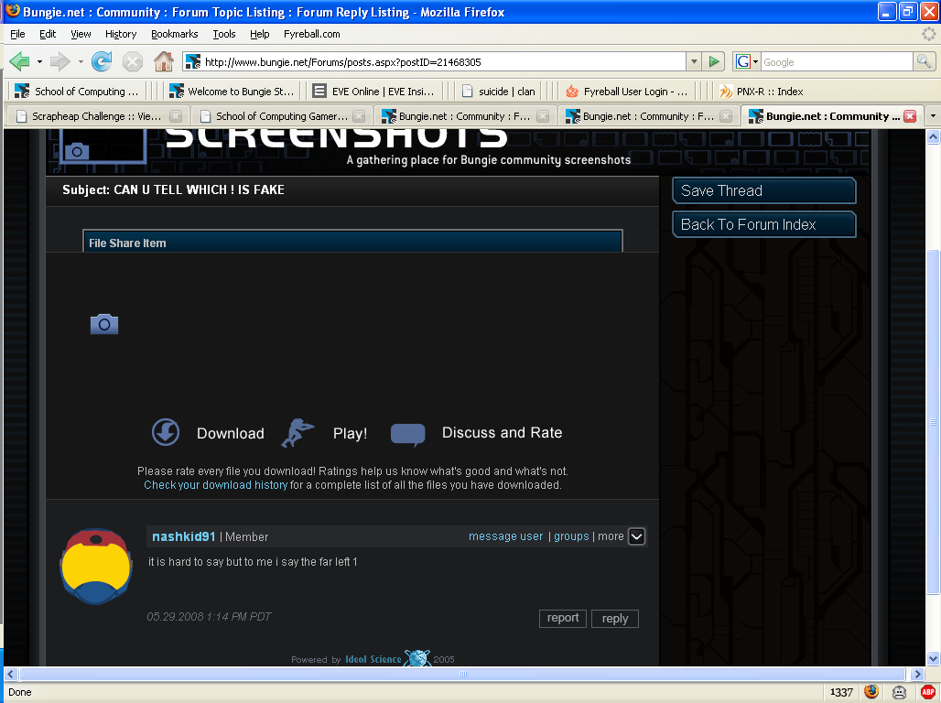
Task: Click the Download arrow icon
Action: [x=166, y=432]
